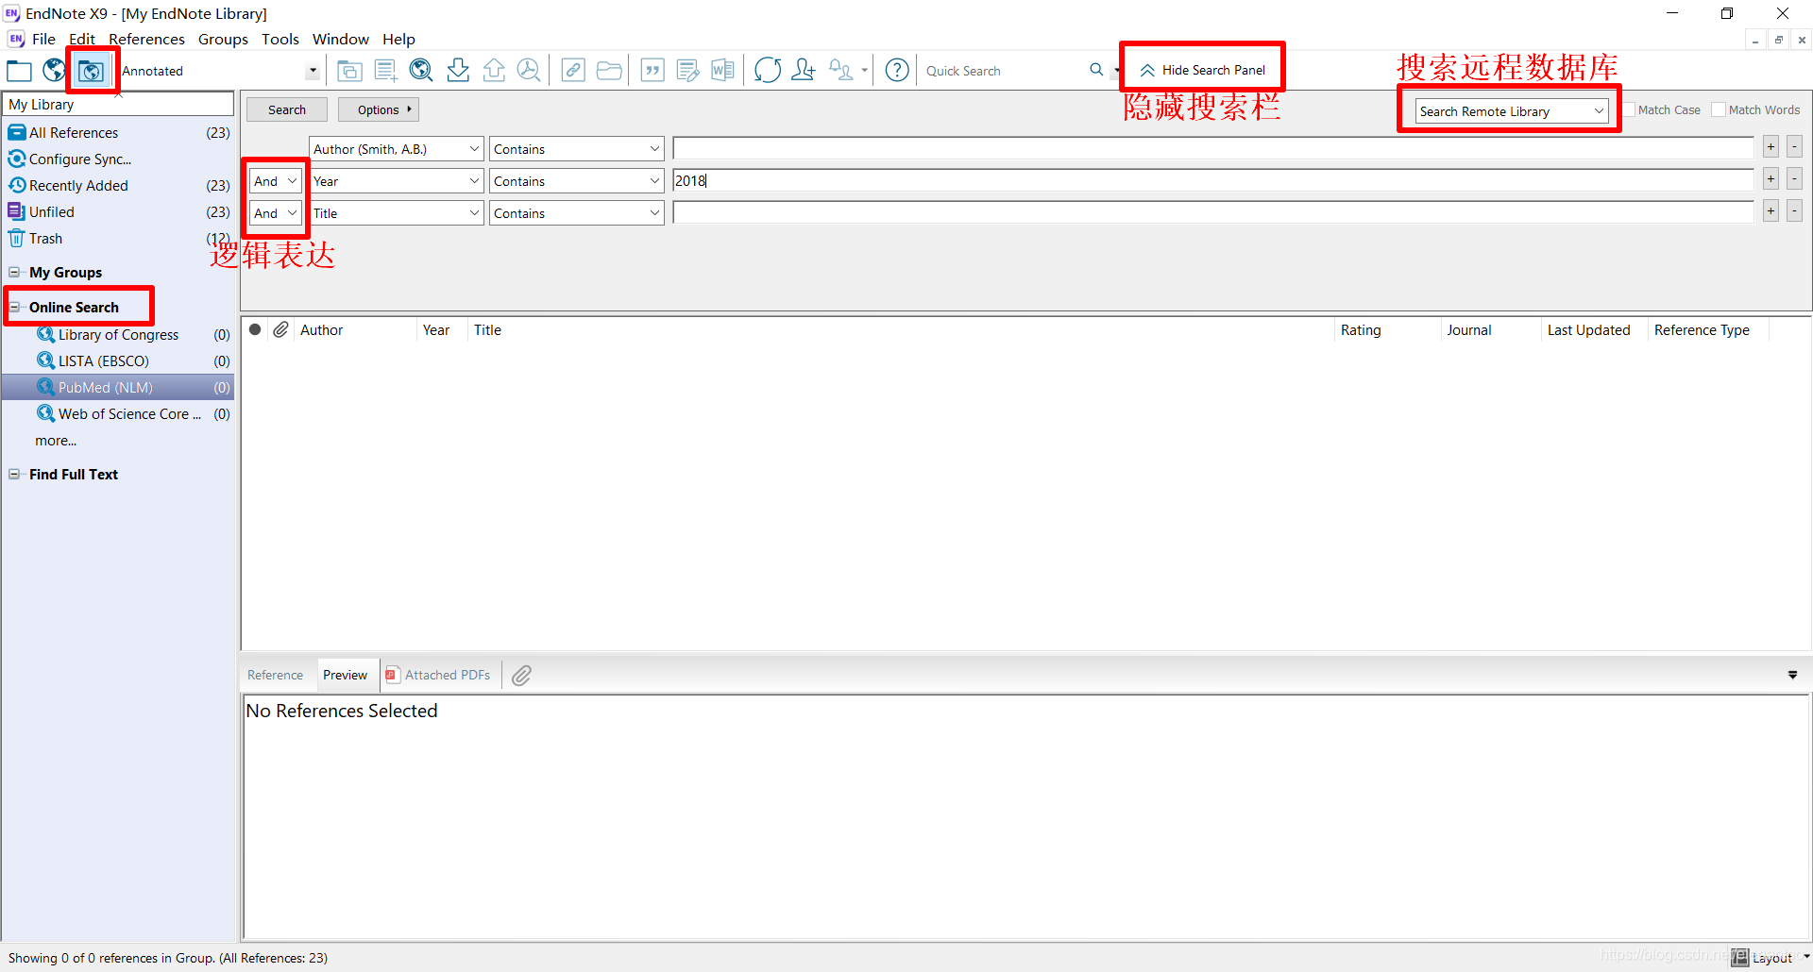Viewport: 1813px width, 972px height.
Task: Click the Format Bibliography icon
Action: coord(688,71)
